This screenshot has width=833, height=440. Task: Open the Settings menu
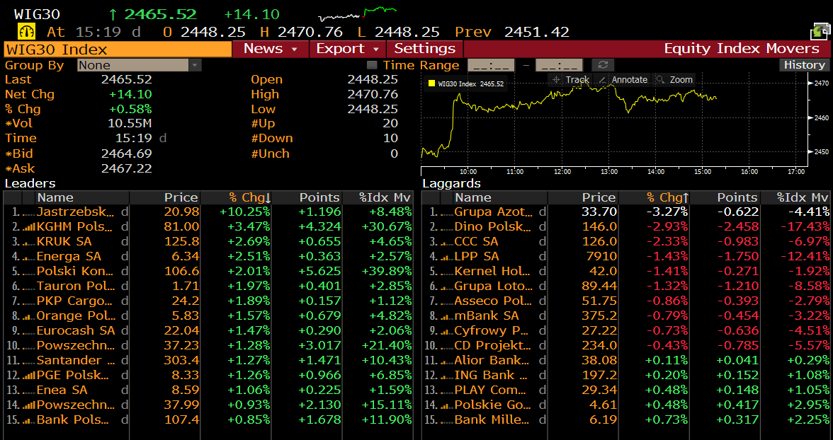click(x=424, y=49)
